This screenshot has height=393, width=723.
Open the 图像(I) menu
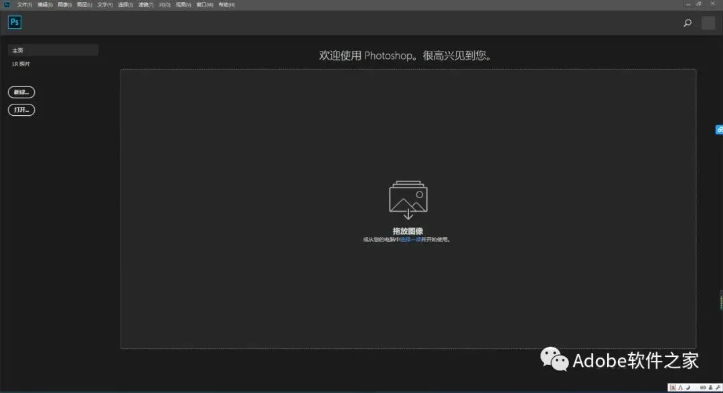coord(64,5)
